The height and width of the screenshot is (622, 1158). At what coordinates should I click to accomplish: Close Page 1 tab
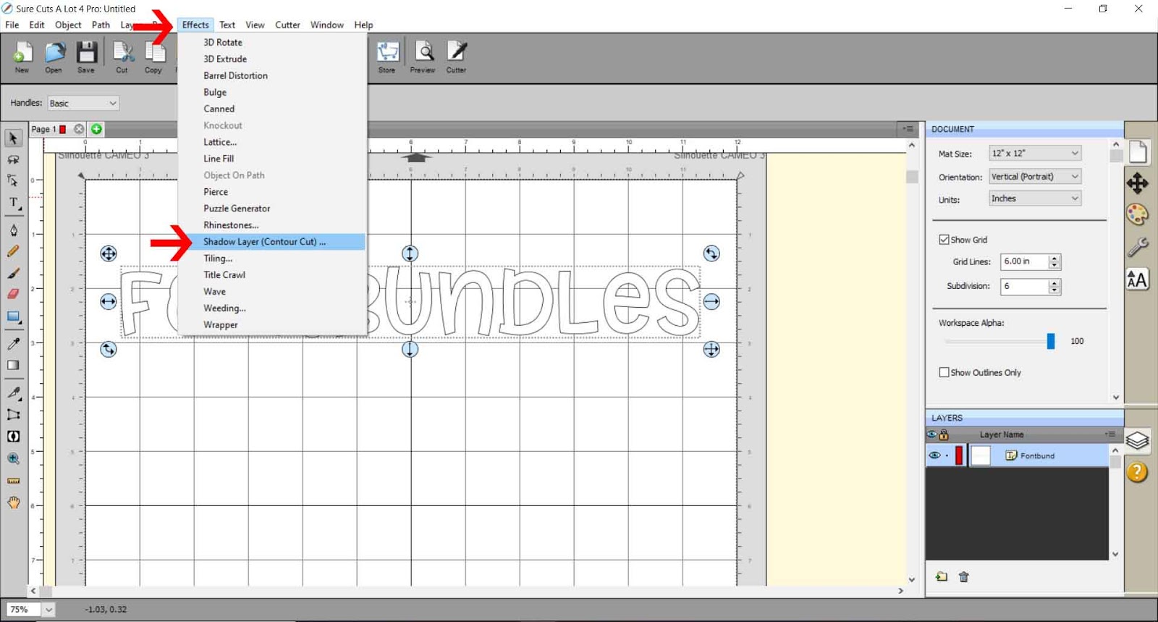[79, 129]
